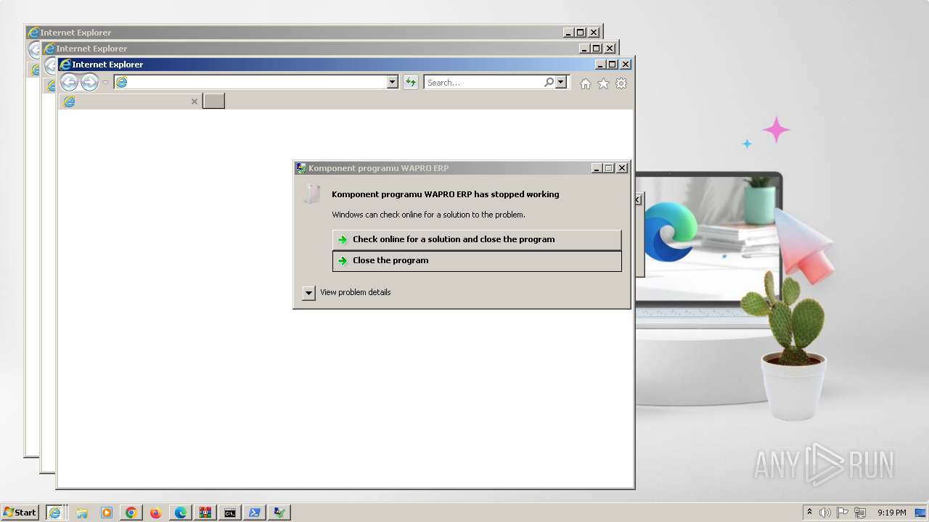Minimize the WAPRO ERP error dialog
This screenshot has width=929, height=522.
click(597, 168)
